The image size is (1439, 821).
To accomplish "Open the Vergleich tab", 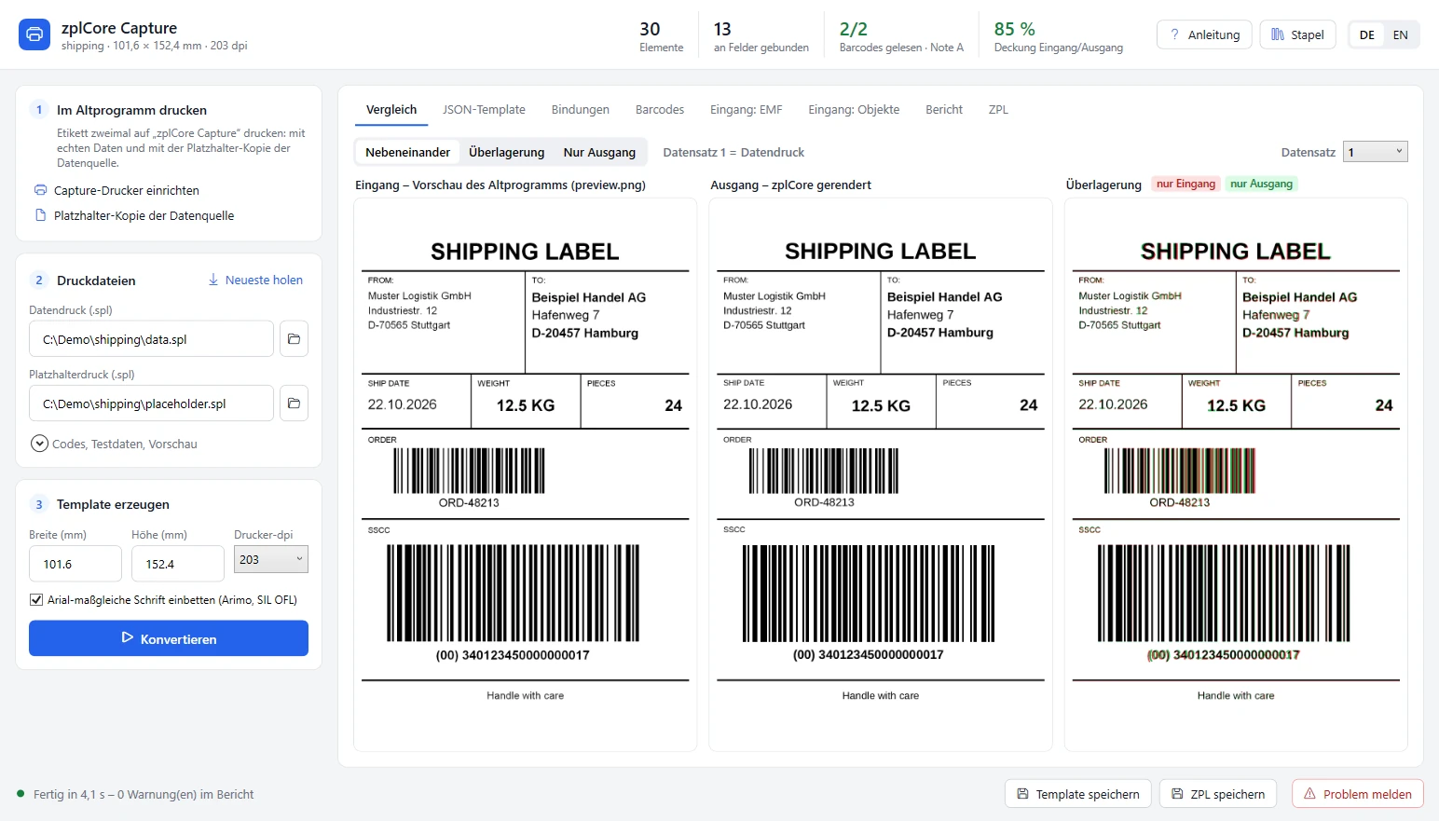I will 391,110.
